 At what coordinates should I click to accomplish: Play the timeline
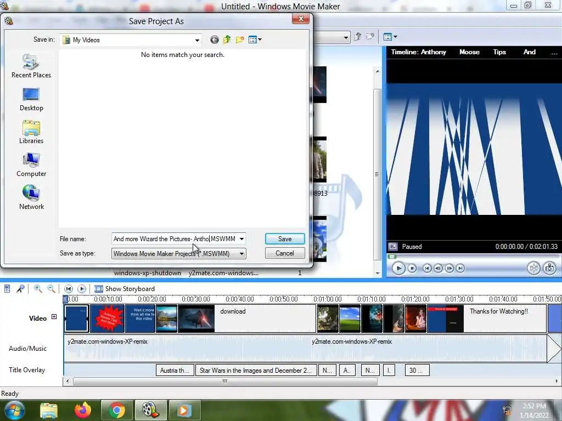point(82,288)
